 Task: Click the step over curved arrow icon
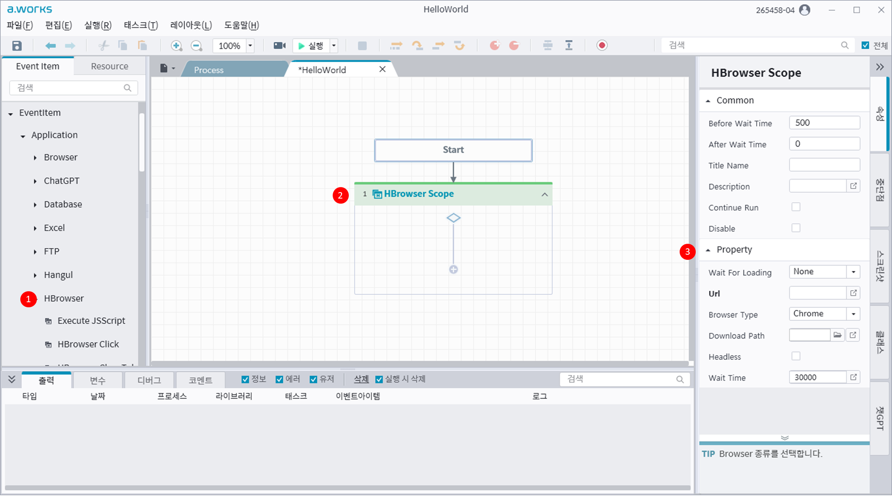pos(417,46)
